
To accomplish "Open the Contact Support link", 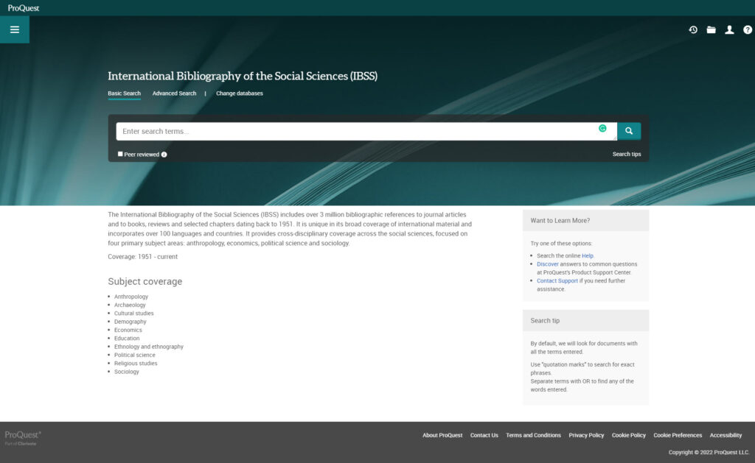I will coord(557,280).
